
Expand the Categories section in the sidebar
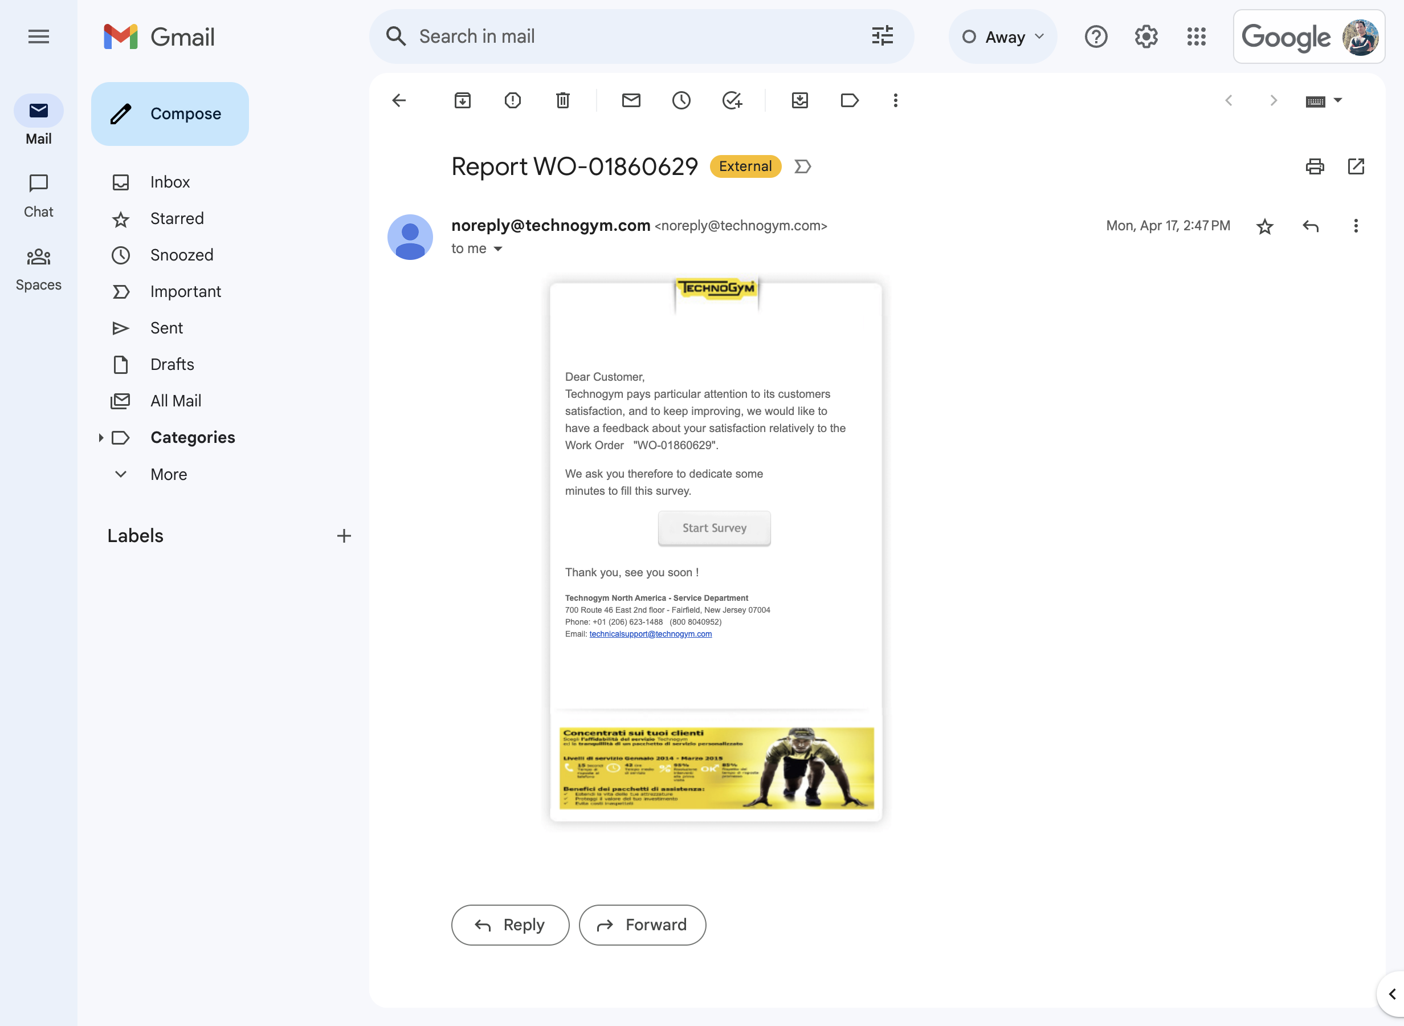tap(100, 438)
